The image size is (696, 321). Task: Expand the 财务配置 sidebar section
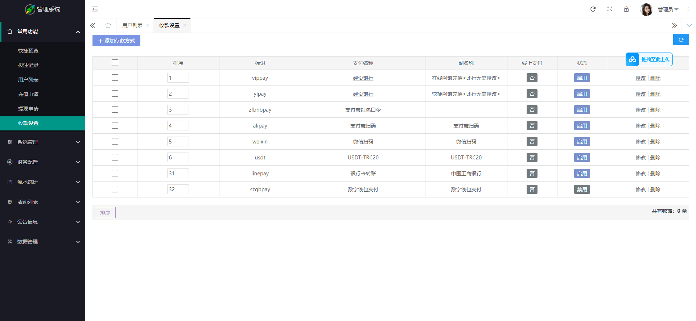click(x=43, y=162)
